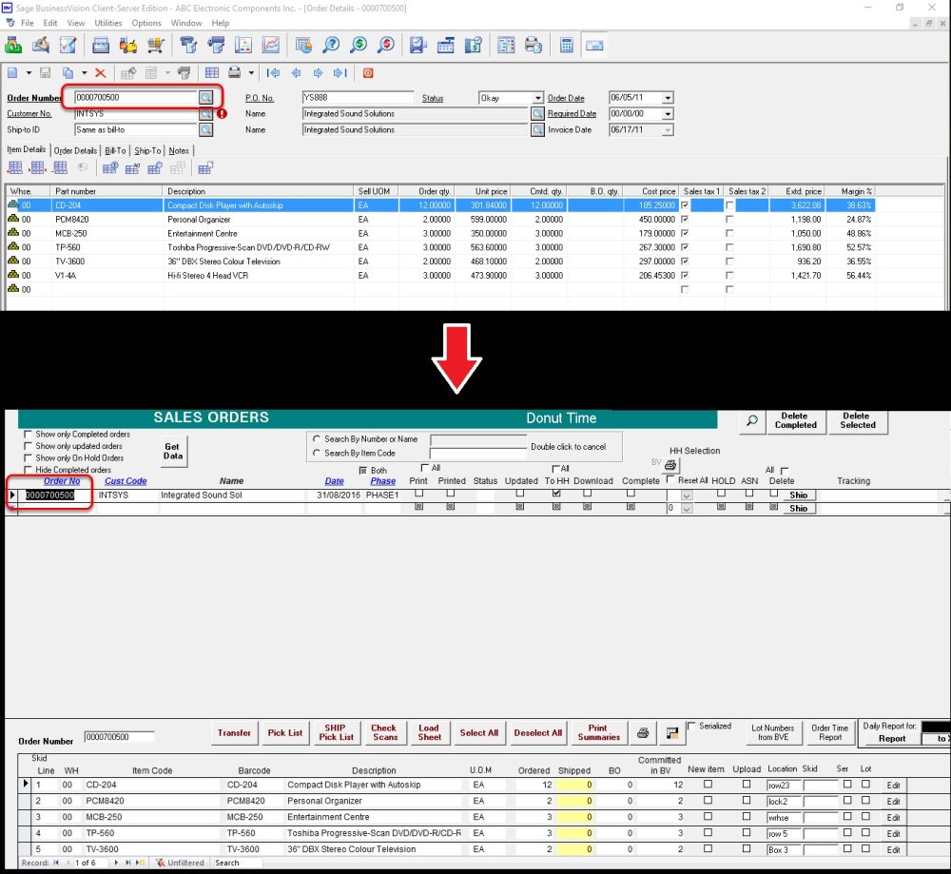
Task: Click the Get Data button
Action: coord(173,451)
